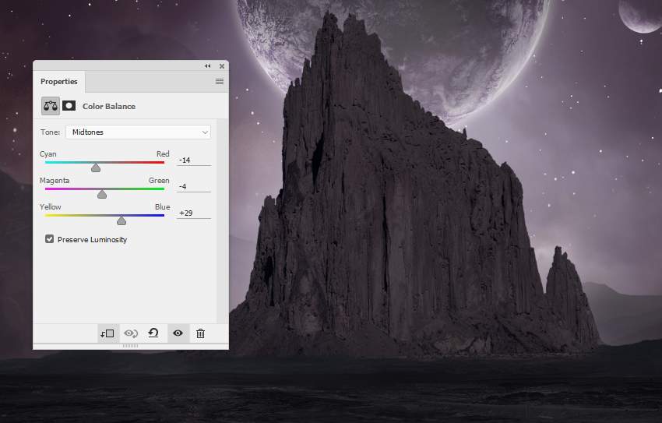Screen dimensions: 662x423
Task: Close the Properties panel
Action: click(x=222, y=66)
